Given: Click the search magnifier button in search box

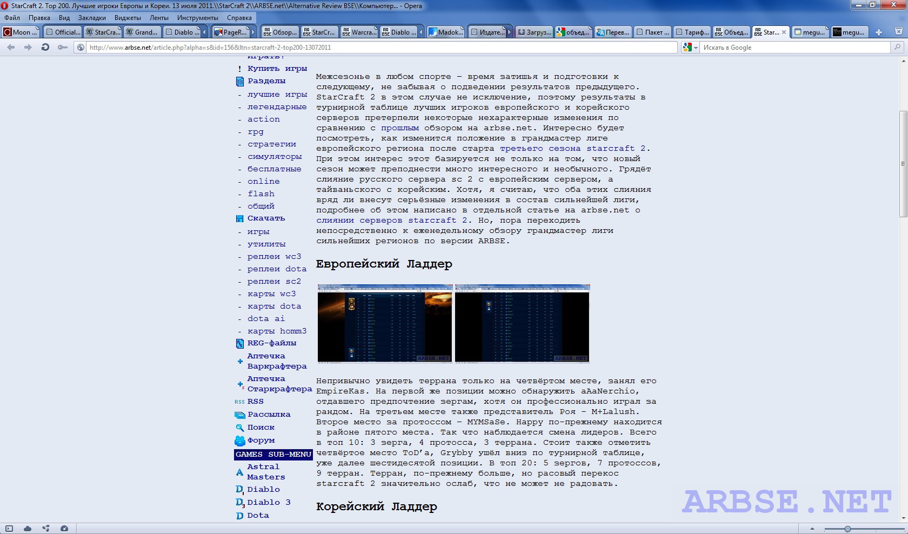Looking at the screenshot, I should point(897,48).
